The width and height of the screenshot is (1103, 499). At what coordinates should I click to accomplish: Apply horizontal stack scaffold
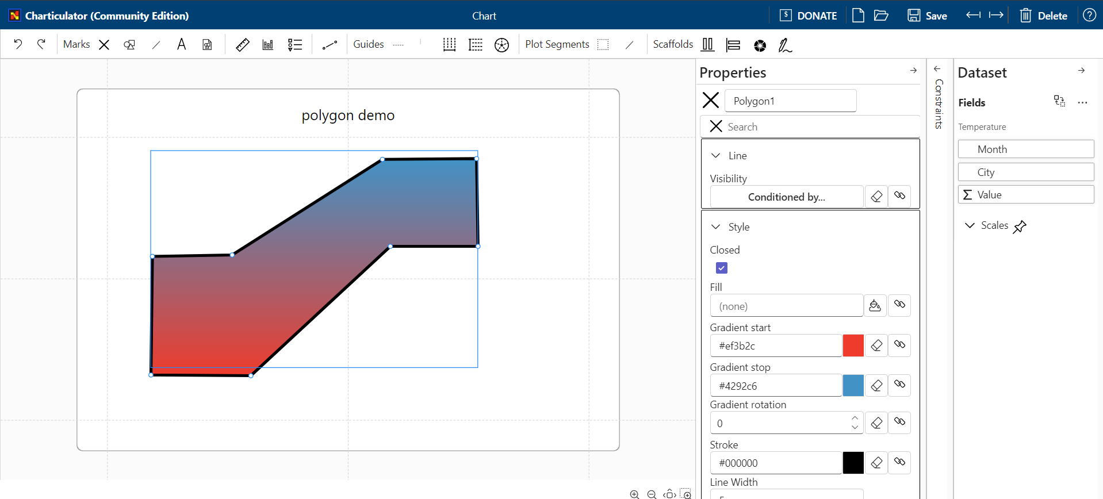[x=708, y=44]
